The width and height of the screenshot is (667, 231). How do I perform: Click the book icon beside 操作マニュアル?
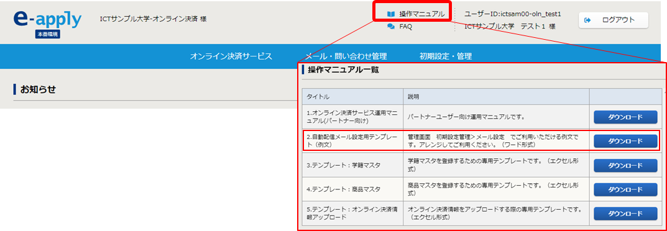(x=390, y=14)
